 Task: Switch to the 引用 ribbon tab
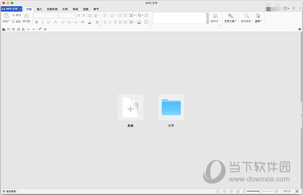tap(65, 9)
